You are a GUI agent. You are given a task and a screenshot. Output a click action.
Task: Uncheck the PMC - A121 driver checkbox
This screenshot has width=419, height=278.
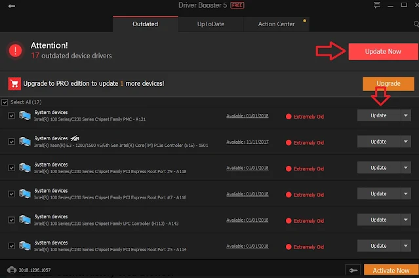(11, 116)
